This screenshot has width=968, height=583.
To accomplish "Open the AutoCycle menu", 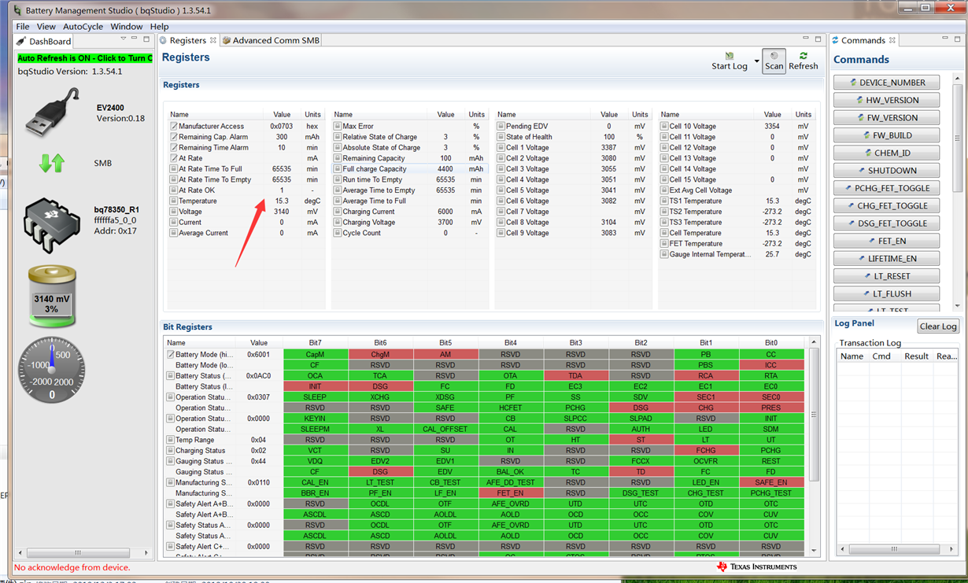I will (x=83, y=26).
